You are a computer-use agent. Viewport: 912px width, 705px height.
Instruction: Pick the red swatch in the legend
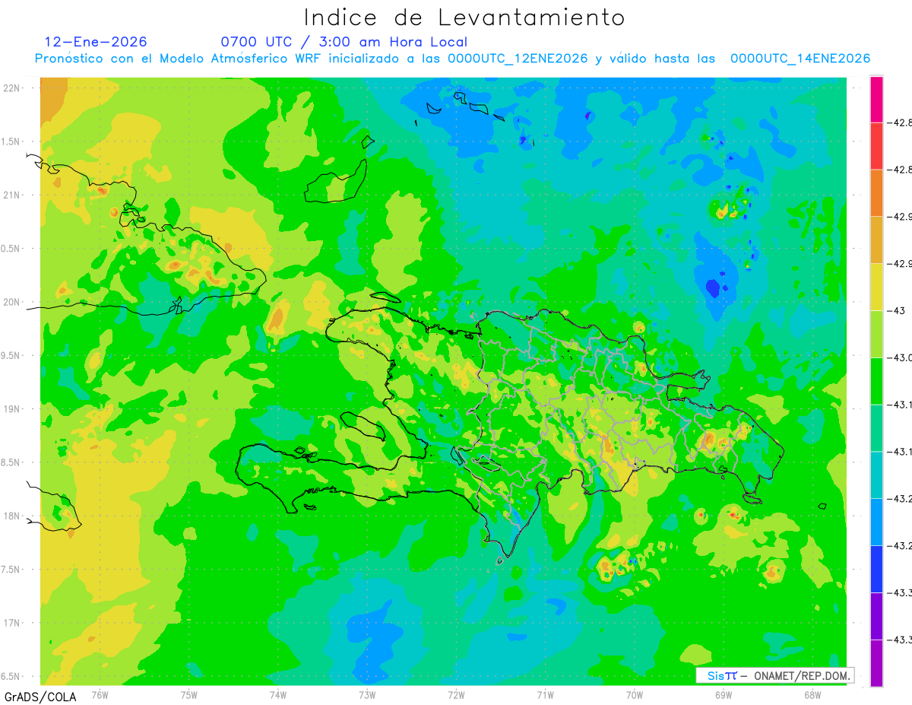click(876, 146)
